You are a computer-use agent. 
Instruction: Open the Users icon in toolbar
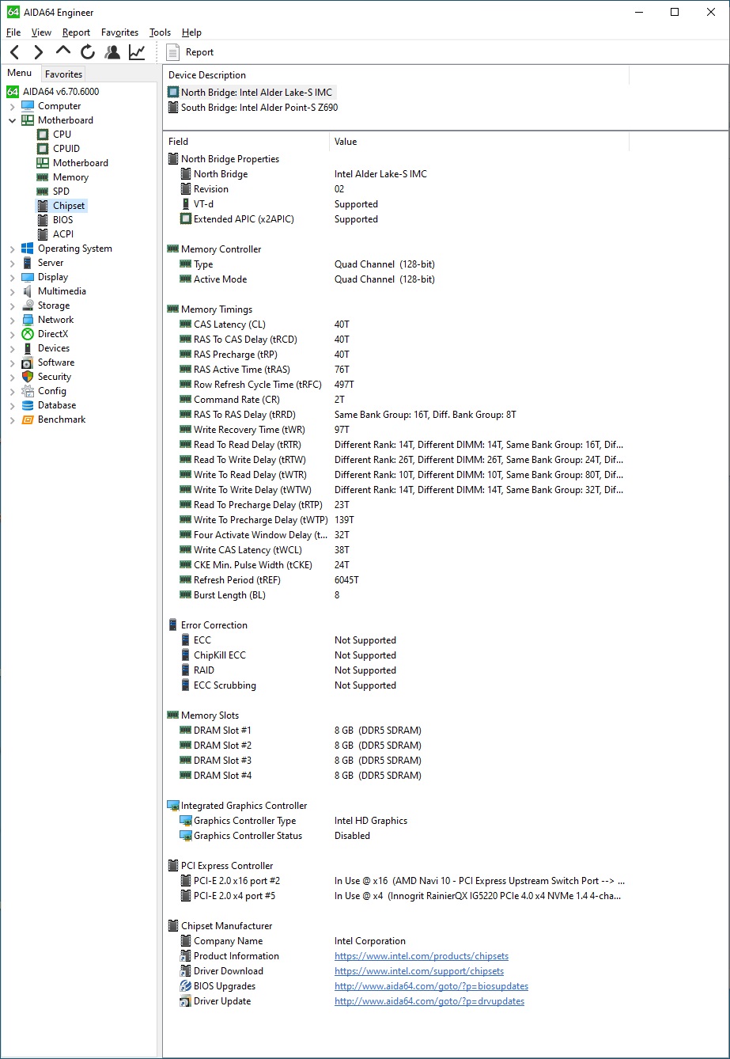point(112,52)
